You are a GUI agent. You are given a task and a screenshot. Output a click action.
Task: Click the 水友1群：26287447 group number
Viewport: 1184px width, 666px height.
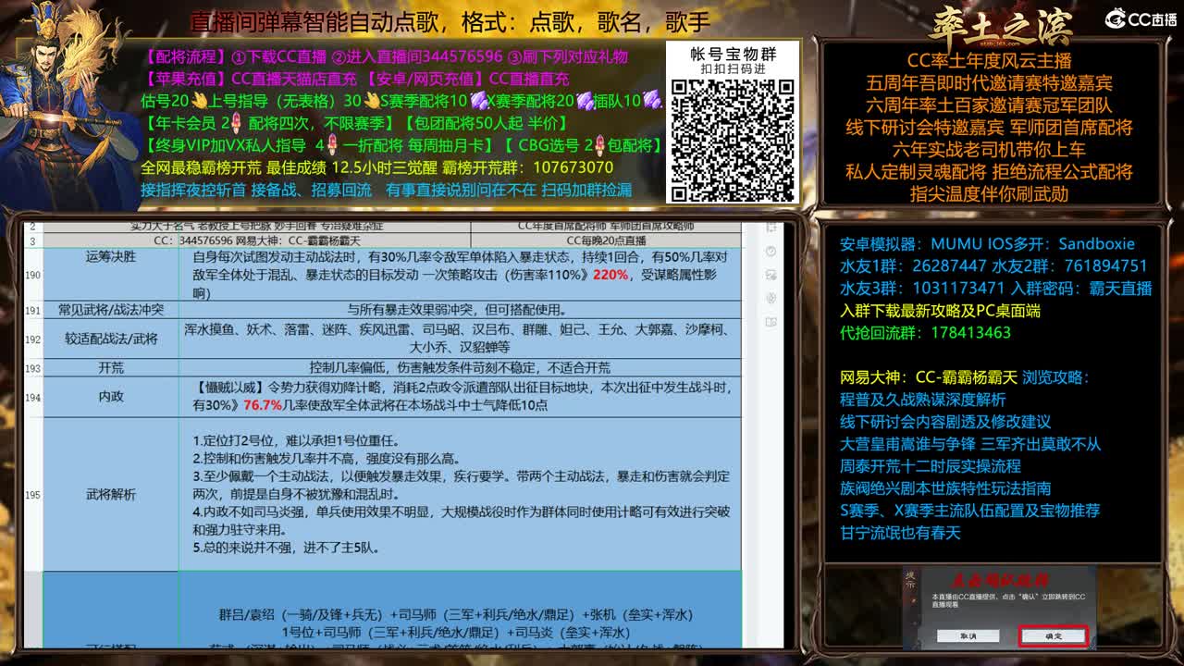[x=913, y=266]
